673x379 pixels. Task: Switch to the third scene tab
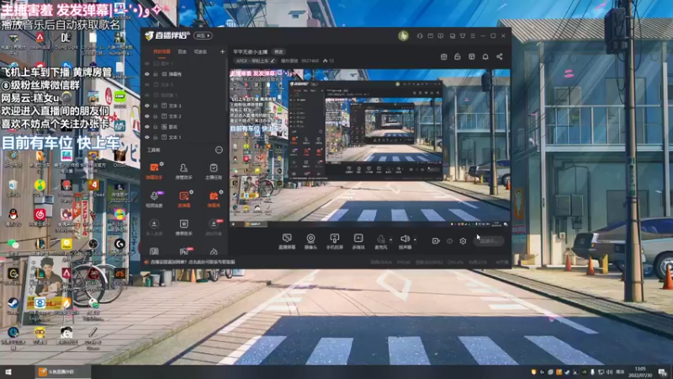200,51
